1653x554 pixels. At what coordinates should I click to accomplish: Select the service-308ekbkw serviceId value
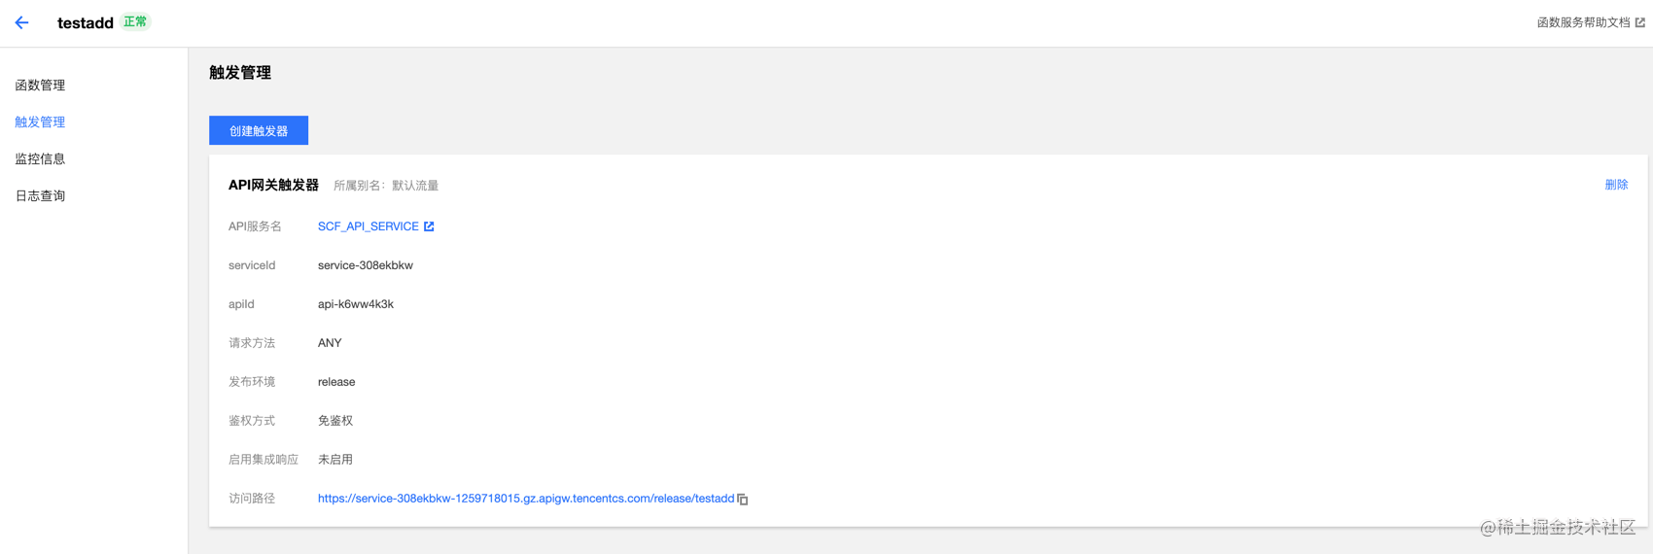pyautogui.click(x=366, y=265)
